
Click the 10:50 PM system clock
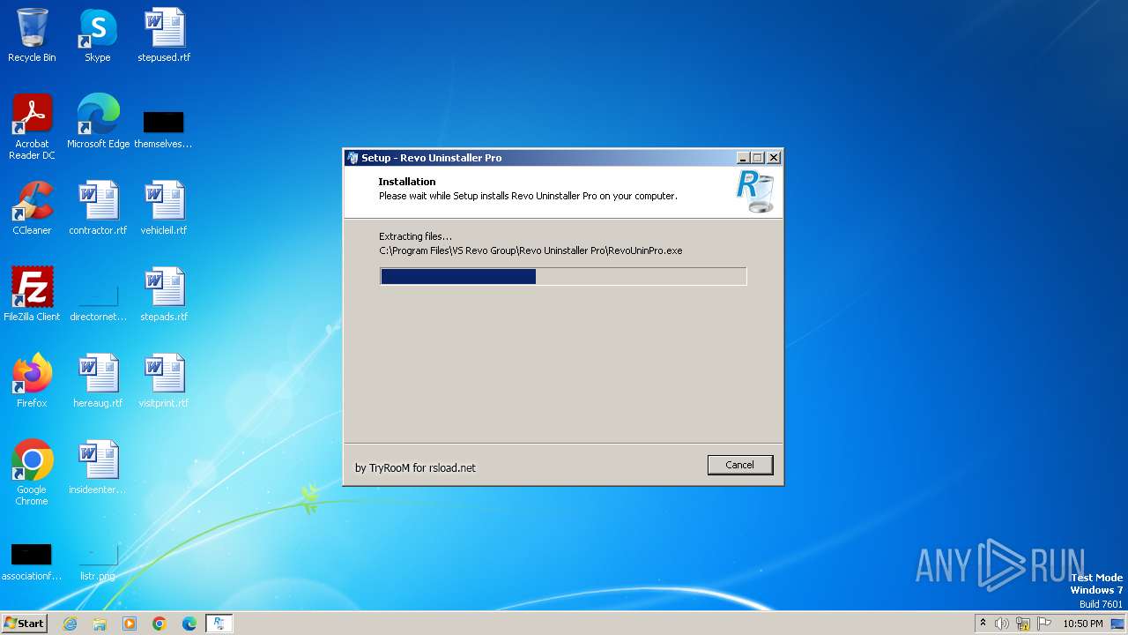1083,624
